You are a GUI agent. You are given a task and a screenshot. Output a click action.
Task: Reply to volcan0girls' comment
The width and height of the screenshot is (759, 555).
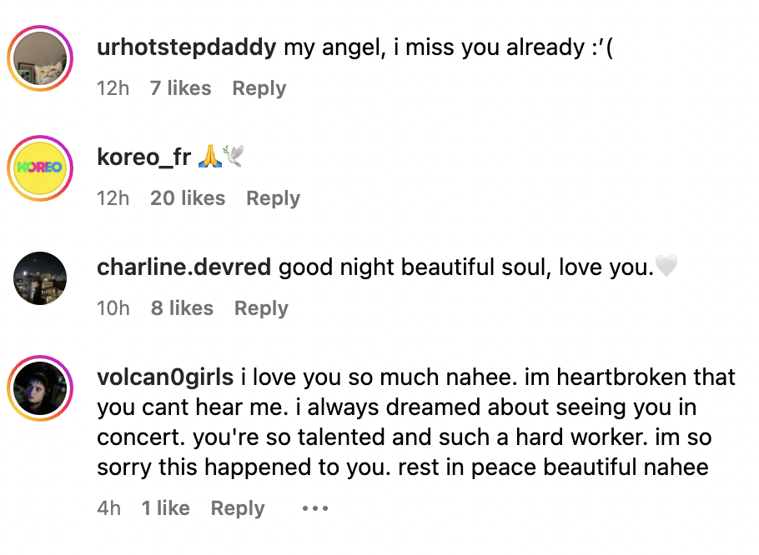pos(238,507)
